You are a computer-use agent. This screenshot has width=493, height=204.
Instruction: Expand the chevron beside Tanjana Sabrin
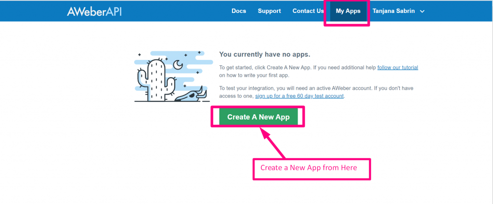(422, 12)
